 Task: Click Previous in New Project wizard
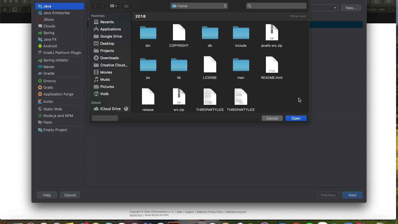point(328,195)
